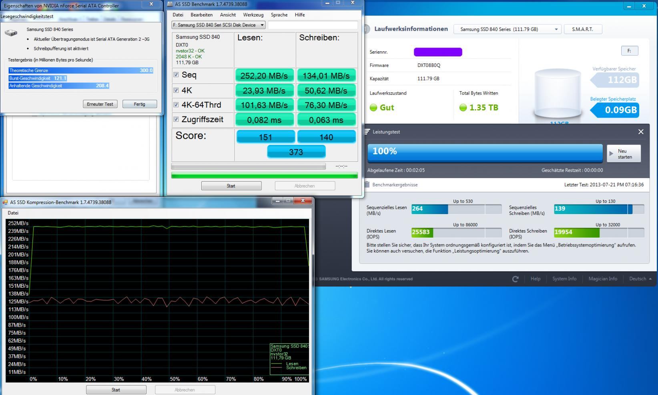The image size is (658, 395).
Task: Click the green AS SSD overall progress bar
Action: [264, 176]
